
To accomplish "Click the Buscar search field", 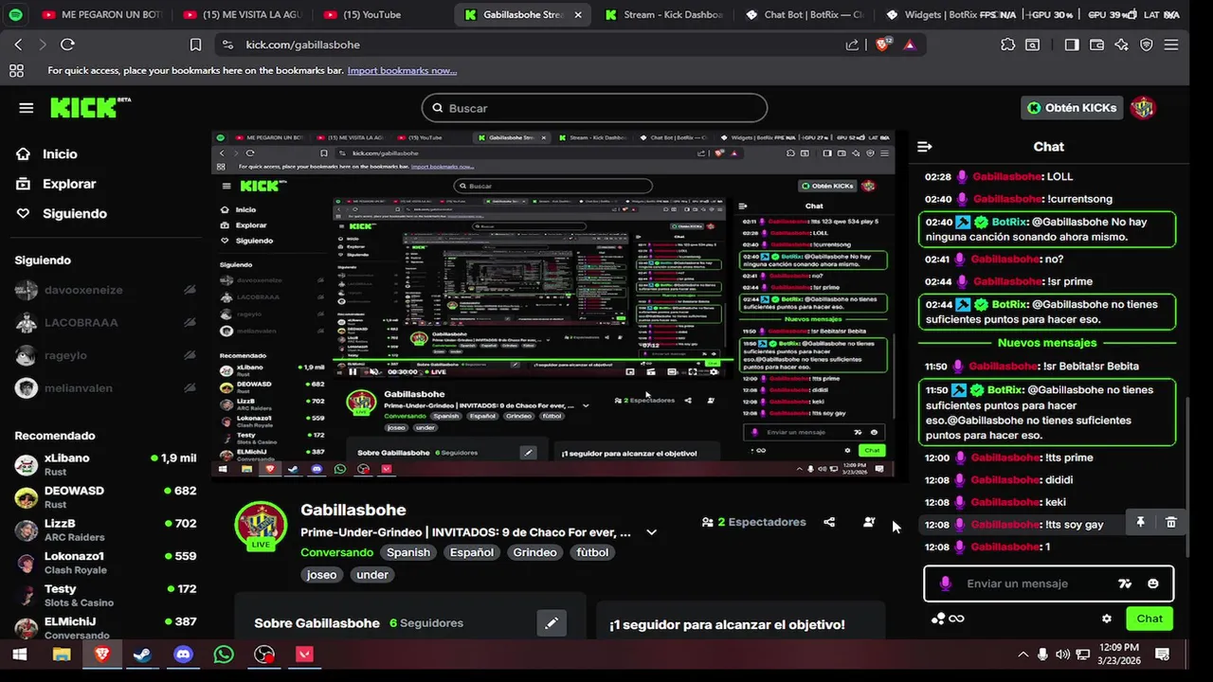I will (594, 108).
